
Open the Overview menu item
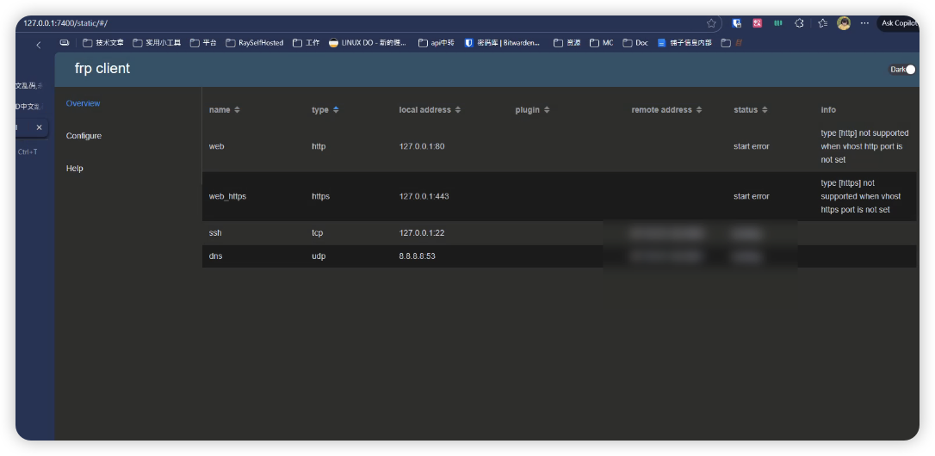tap(84, 103)
